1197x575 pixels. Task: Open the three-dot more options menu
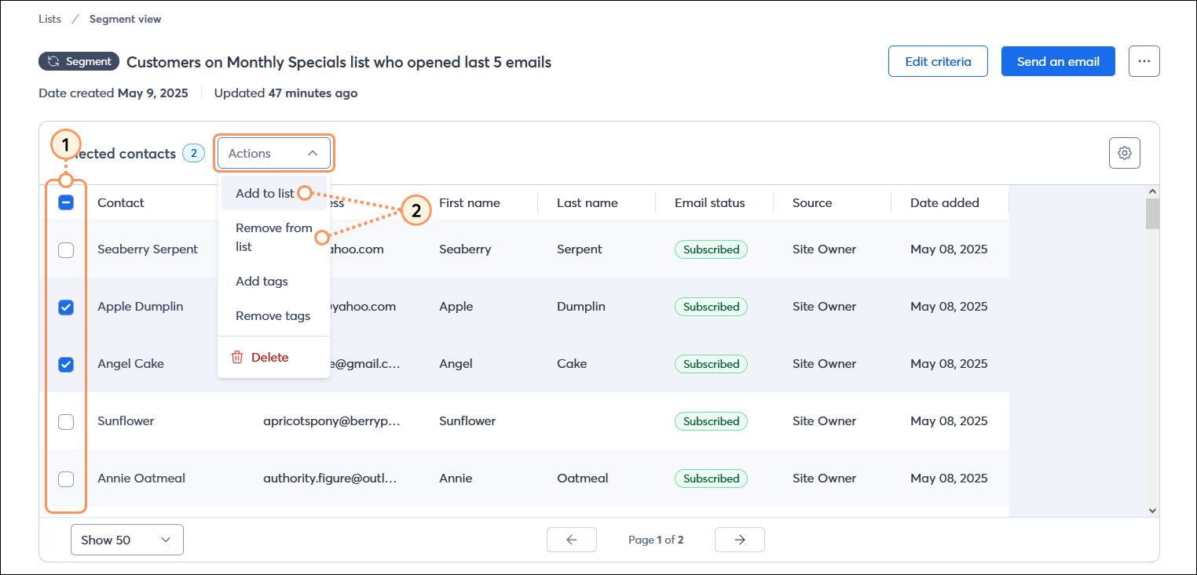[x=1144, y=61]
